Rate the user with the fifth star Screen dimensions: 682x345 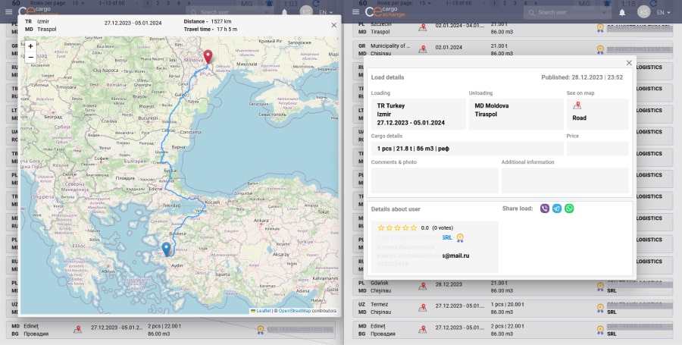click(x=414, y=227)
